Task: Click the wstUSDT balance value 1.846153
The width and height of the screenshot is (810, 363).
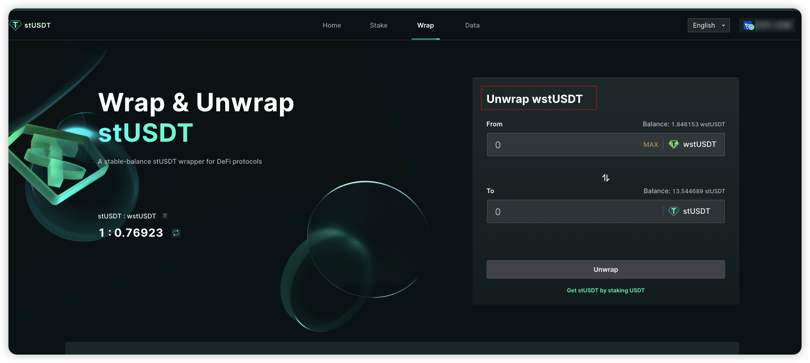Action: [x=685, y=124]
